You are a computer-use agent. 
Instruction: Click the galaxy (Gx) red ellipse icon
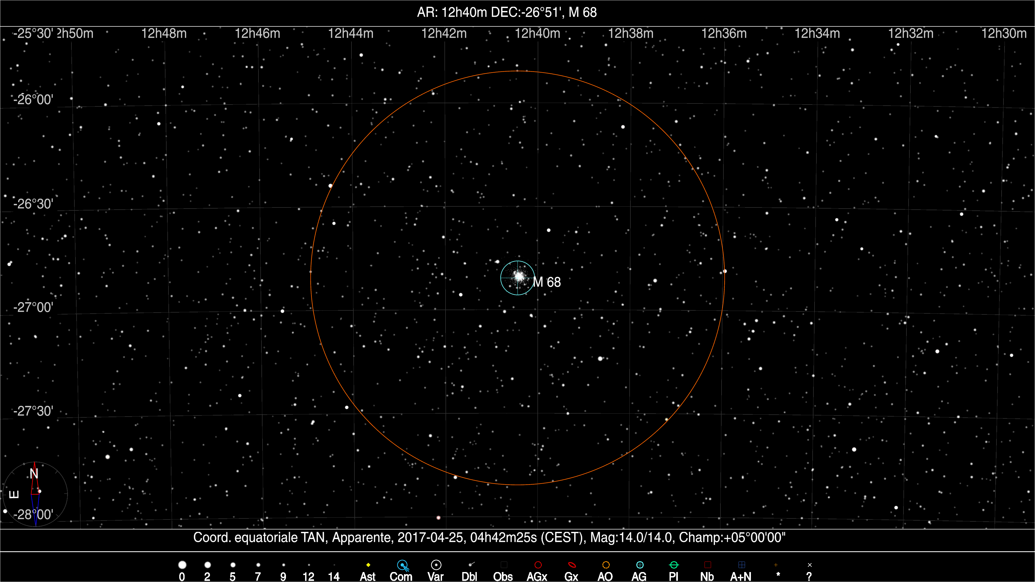coord(572,565)
